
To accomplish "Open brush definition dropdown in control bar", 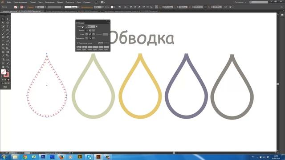I will 79,7.
